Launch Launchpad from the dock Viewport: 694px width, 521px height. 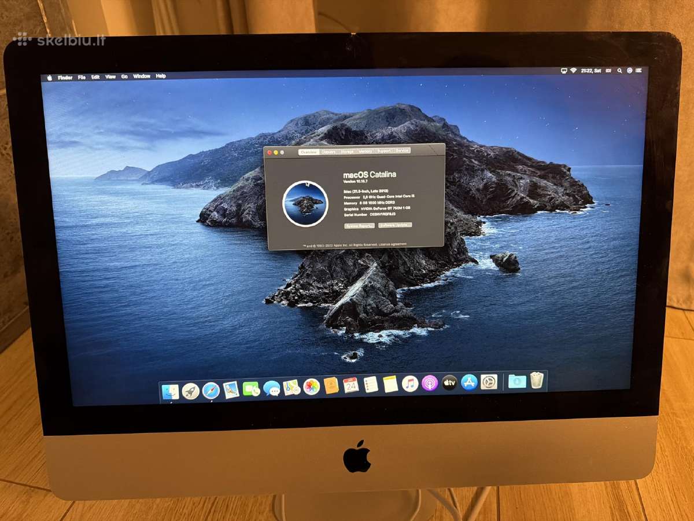tap(191, 391)
